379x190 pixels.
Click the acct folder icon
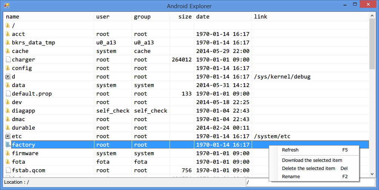click(8, 34)
